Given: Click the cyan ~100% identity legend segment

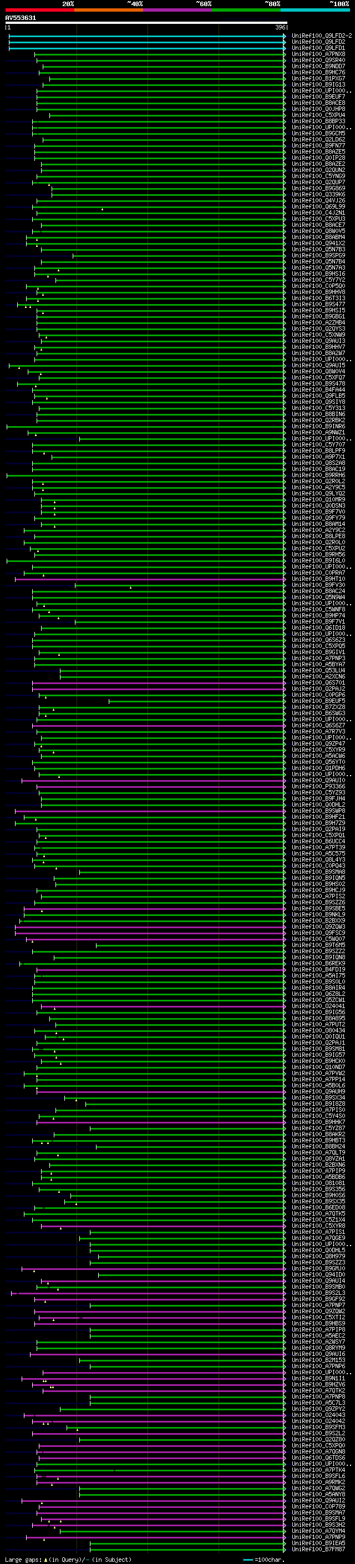Looking at the screenshot, I should 315,10.
